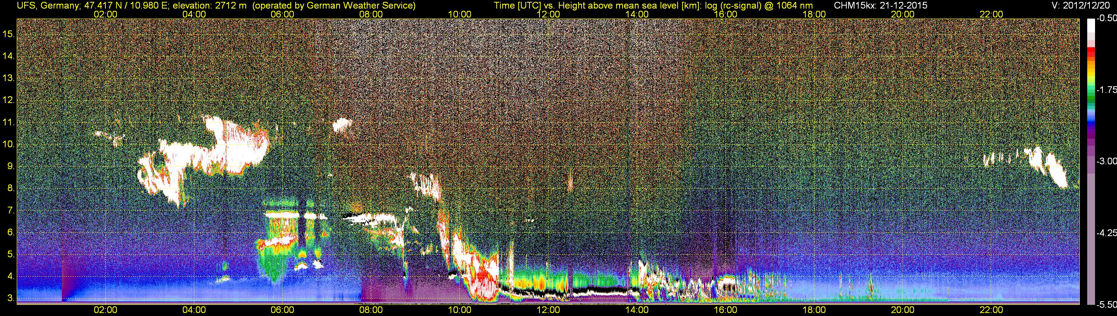Click the '02:00' label on the top time axis
Screen dimensions: 1117x316
105,14
